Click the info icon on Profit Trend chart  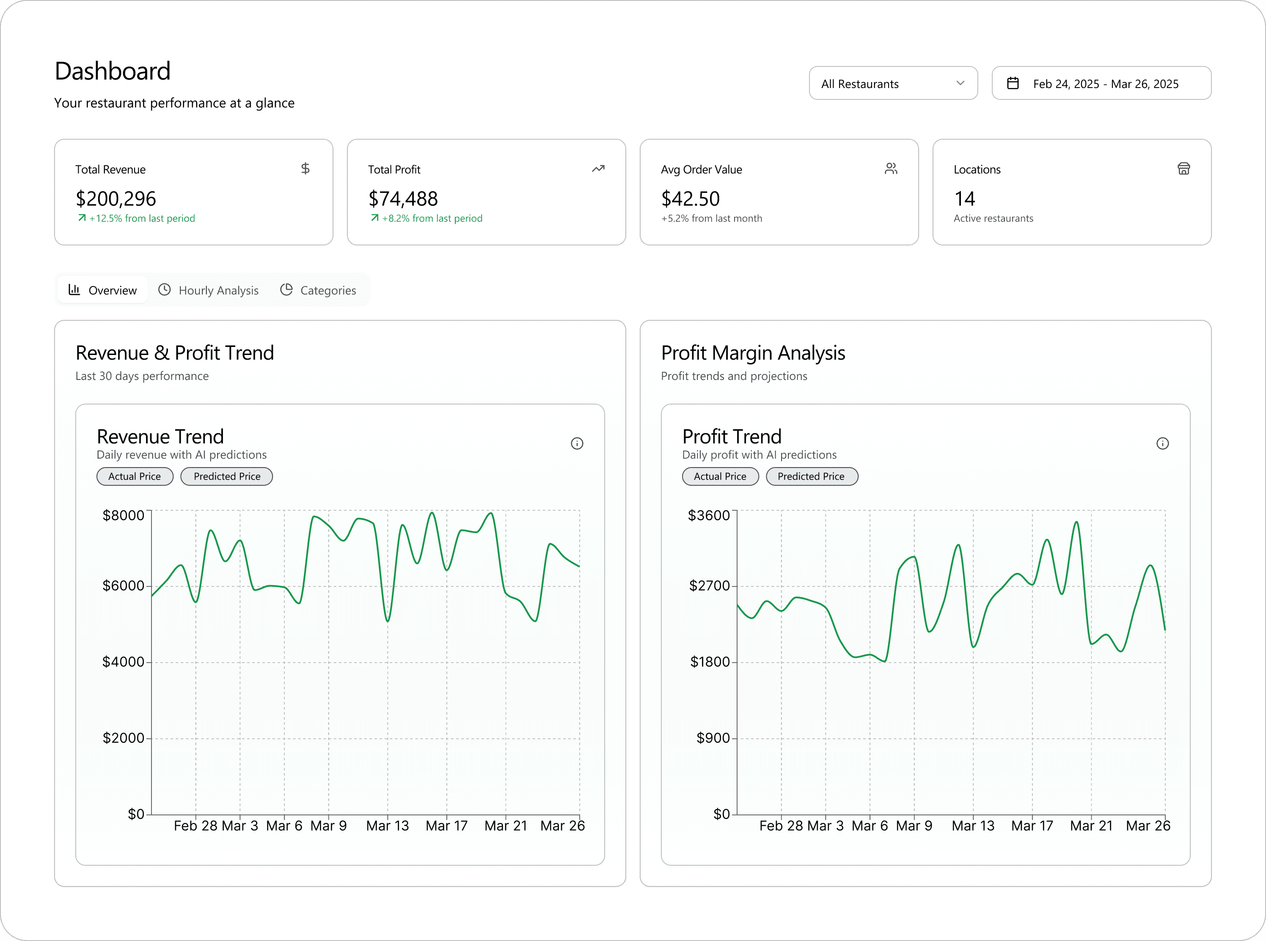tap(1162, 443)
